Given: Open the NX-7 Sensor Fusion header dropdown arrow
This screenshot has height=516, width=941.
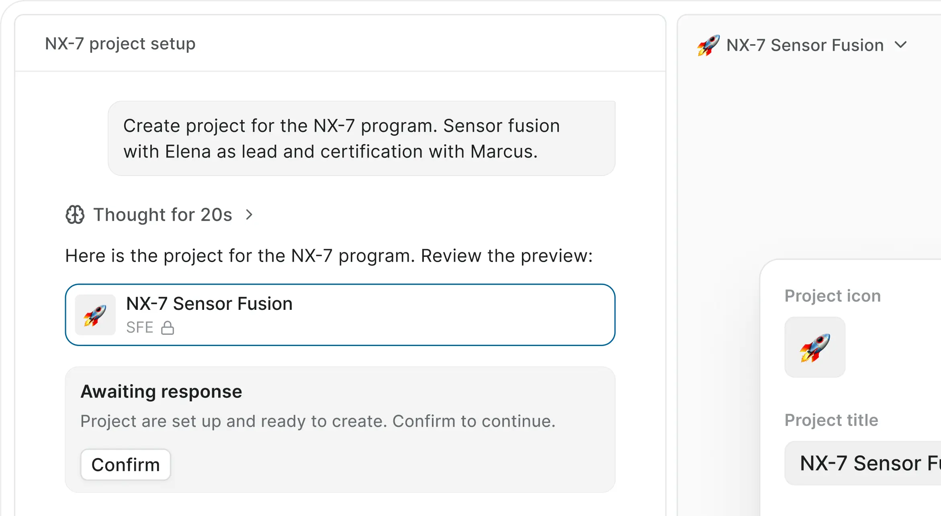Looking at the screenshot, I should [901, 45].
